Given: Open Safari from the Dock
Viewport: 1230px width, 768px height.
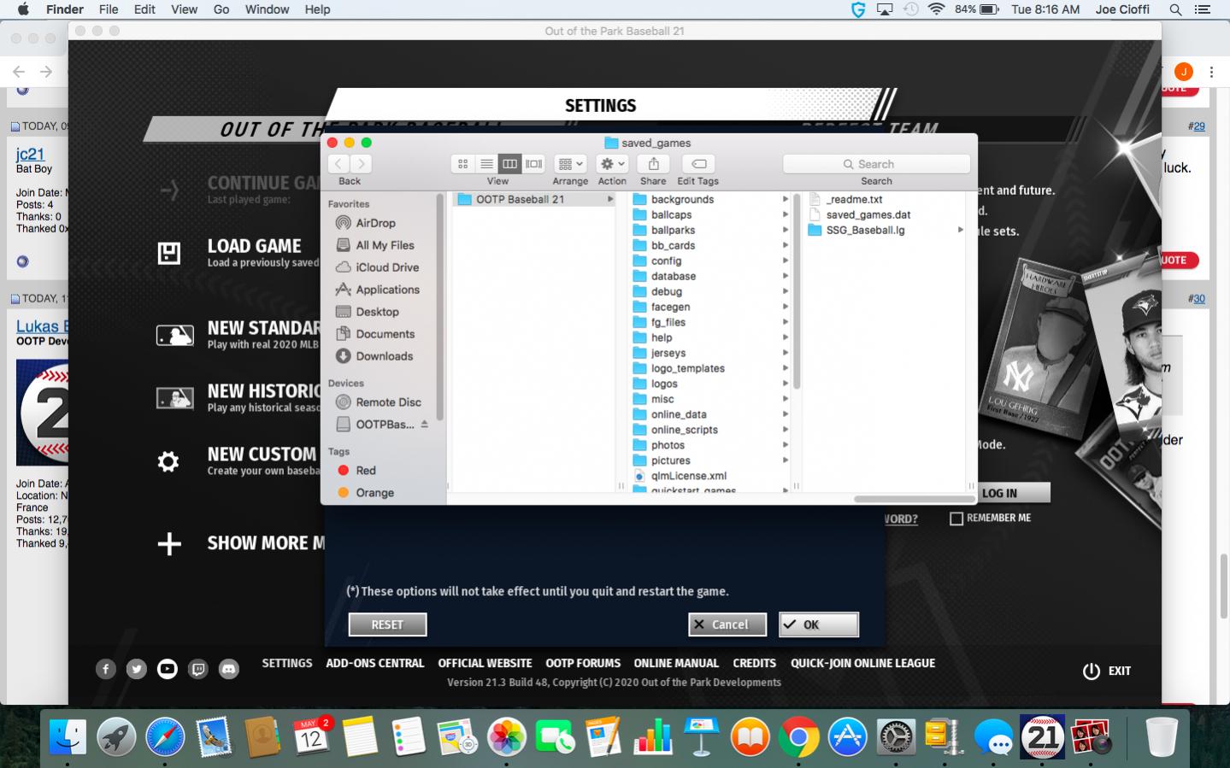Looking at the screenshot, I should (165, 737).
